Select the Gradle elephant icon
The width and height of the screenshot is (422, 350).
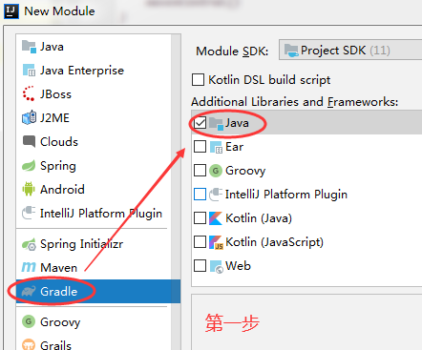coord(29,291)
